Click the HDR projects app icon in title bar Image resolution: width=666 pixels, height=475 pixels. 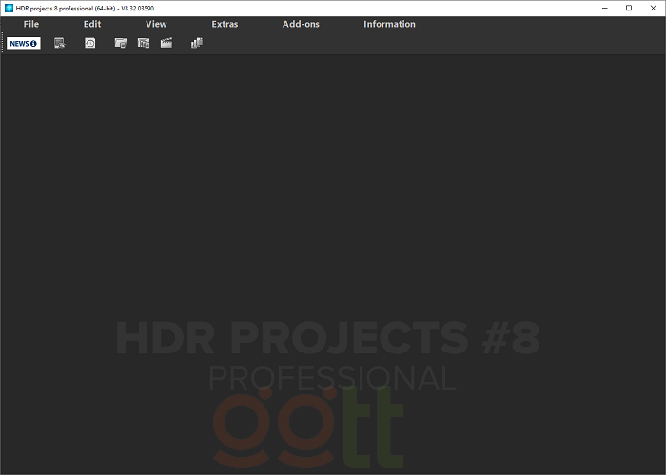click(x=9, y=8)
